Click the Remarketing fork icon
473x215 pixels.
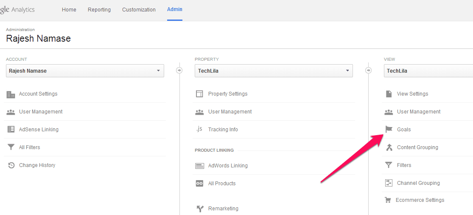point(200,209)
